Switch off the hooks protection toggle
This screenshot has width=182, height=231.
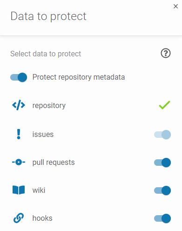tap(162, 218)
